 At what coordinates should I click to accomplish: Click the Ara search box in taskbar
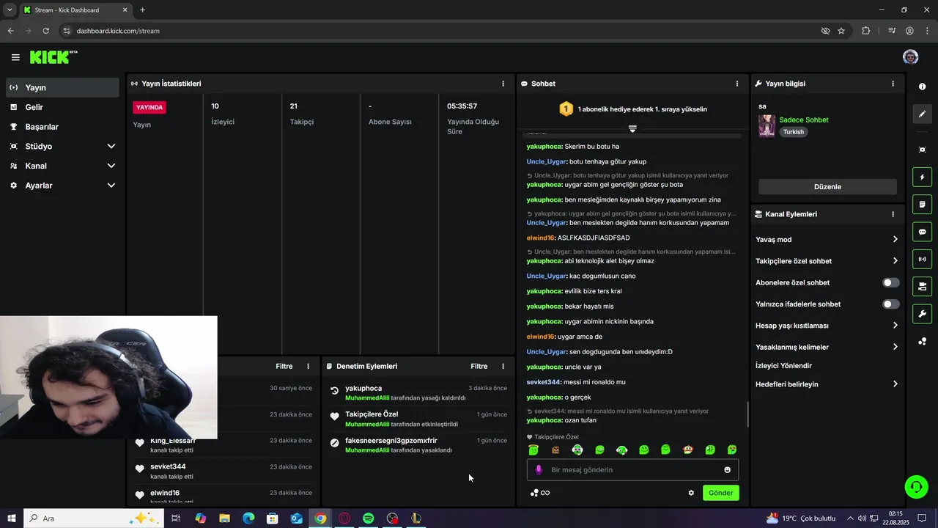[92, 518]
